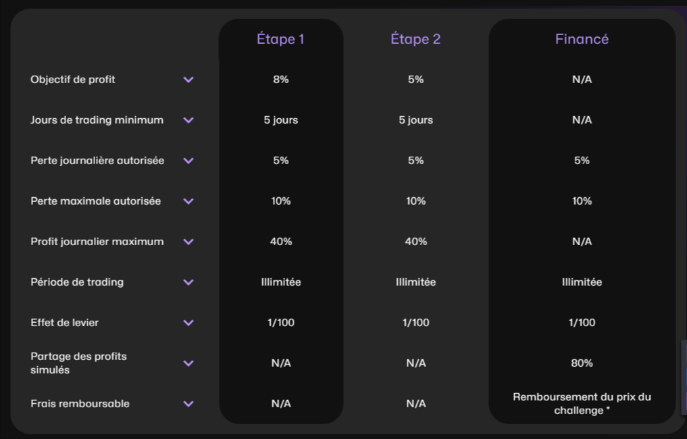Image resolution: width=687 pixels, height=439 pixels.
Task: Expand Partage des profits simulés details
Action: click(x=188, y=363)
